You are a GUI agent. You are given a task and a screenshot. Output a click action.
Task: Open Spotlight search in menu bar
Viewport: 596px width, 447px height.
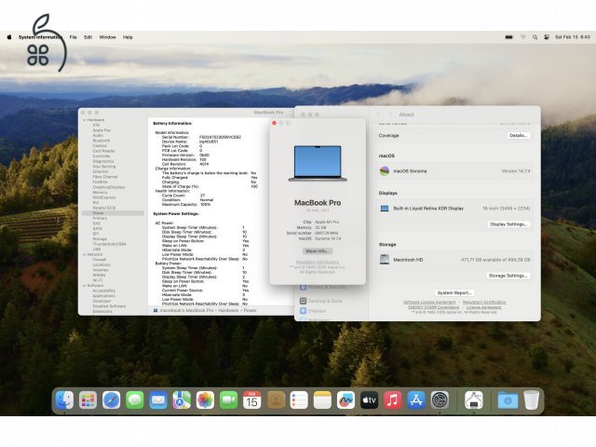(535, 37)
